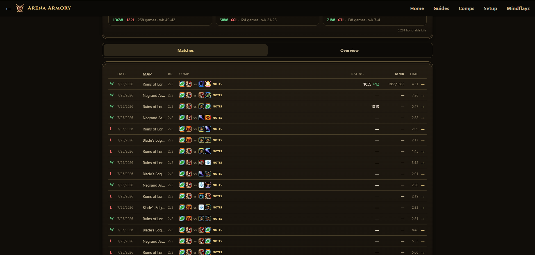Open Guides in the top navigation

click(x=441, y=8)
